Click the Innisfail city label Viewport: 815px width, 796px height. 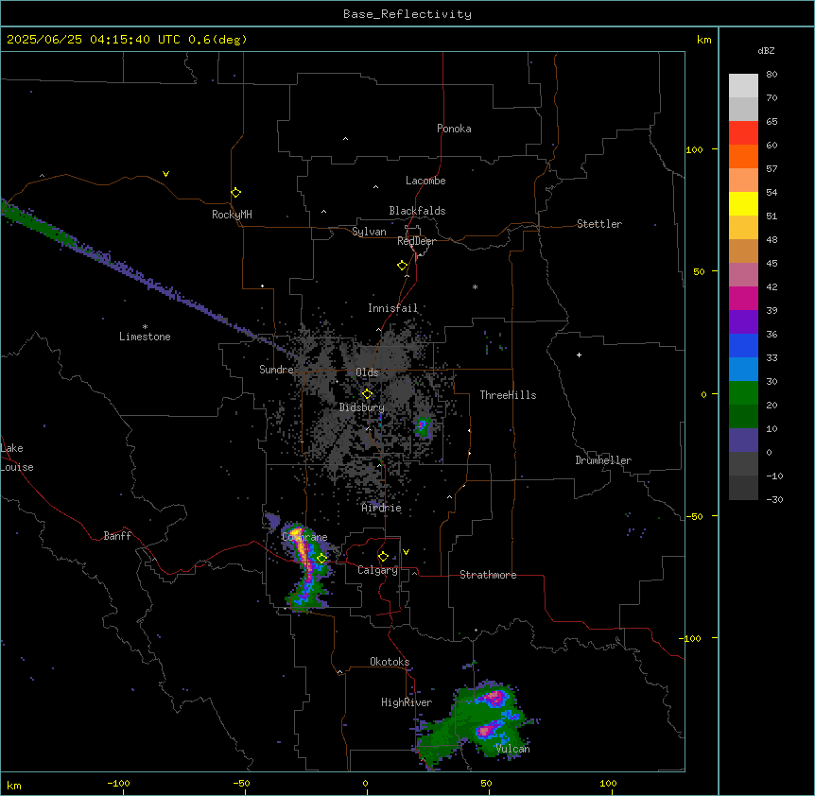click(x=392, y=308)
